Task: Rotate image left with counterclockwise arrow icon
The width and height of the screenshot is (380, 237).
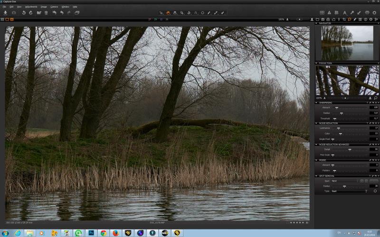Action: [24, 13]
